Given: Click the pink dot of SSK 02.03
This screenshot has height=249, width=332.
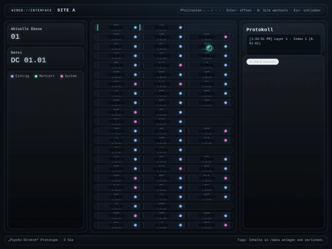Looking at the screenshot, I should [226, 37].
